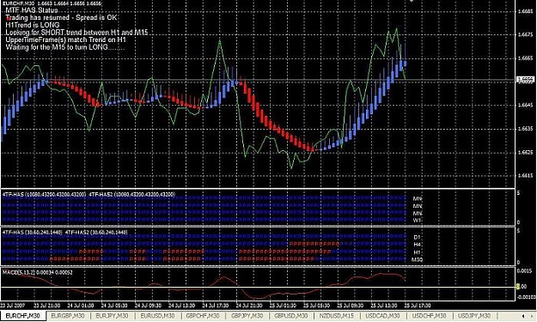Viewport: 537px width, 322px height.
Task: Switch to the GBPJPY,M30 tab
Action: click(x=247, y=316)
